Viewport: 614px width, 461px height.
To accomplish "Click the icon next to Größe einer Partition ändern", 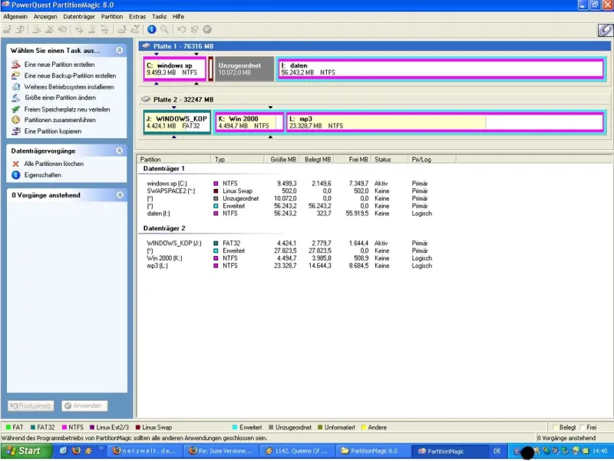I will click(x=16, y=98).
